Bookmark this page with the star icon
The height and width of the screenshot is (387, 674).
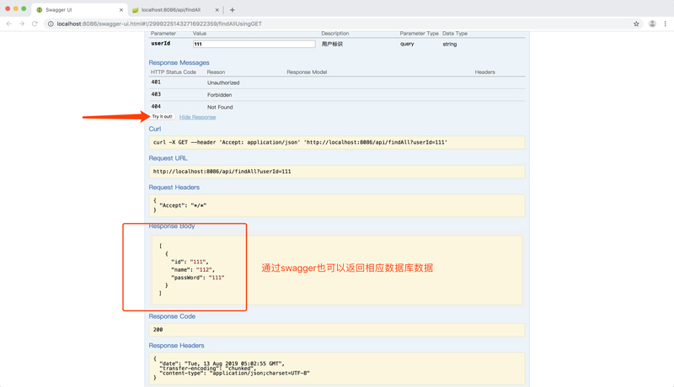(636, 24)
